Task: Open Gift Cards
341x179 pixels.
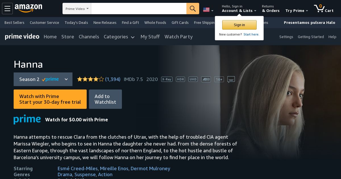Action: click(x=180, y=22)
